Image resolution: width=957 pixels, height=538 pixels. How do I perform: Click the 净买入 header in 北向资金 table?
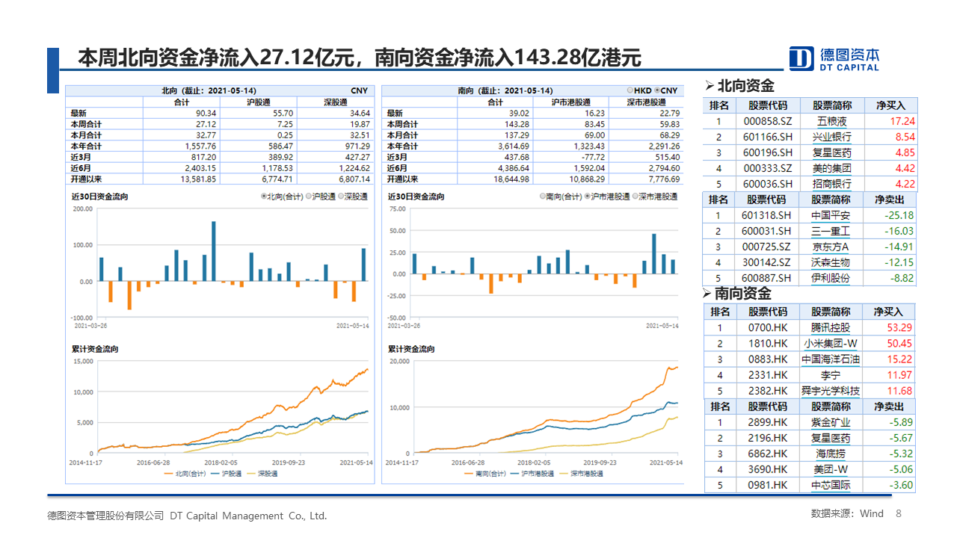click(890, 105)
